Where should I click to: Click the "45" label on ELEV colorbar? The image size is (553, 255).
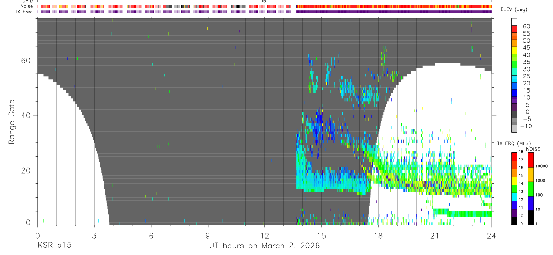click(x=526, y=48)
